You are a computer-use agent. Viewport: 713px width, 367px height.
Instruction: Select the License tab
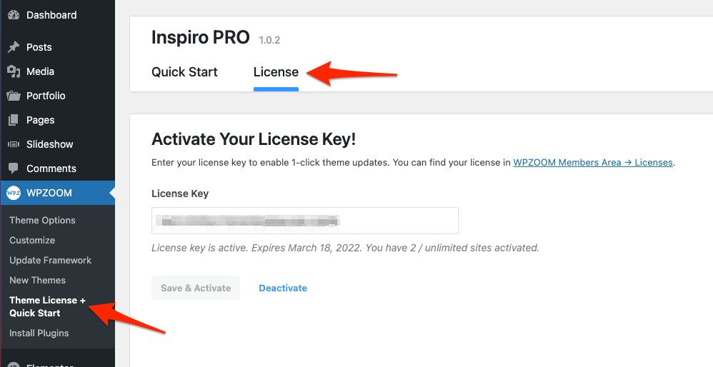(x=276, y=72)
